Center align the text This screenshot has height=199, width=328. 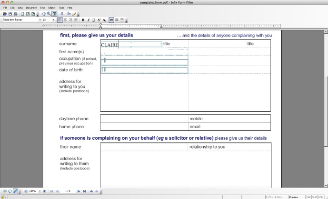[65, 20]
